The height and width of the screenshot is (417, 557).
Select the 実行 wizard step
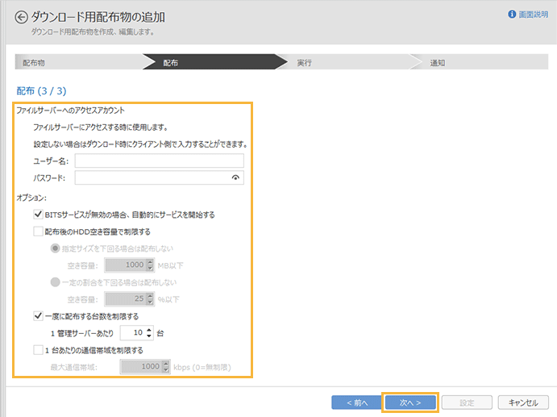point(348,63)
